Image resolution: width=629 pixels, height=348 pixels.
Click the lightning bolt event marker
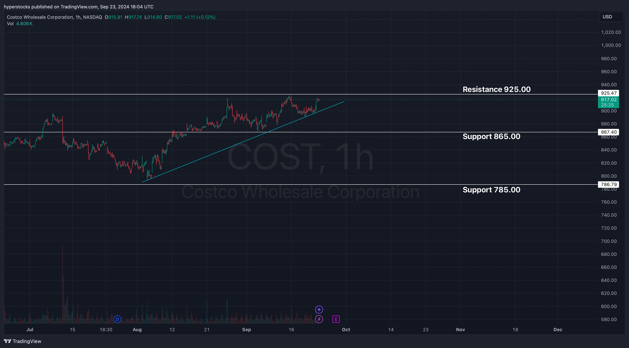coord(319,319)
